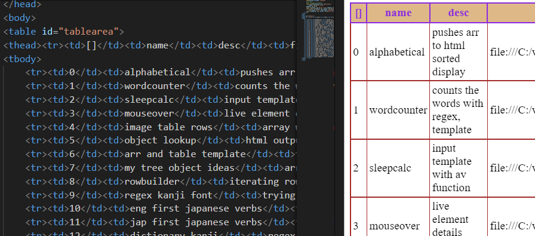Click "wordcounter" in the code editor line
The image size is (535, 236).
tap(155, 86)
